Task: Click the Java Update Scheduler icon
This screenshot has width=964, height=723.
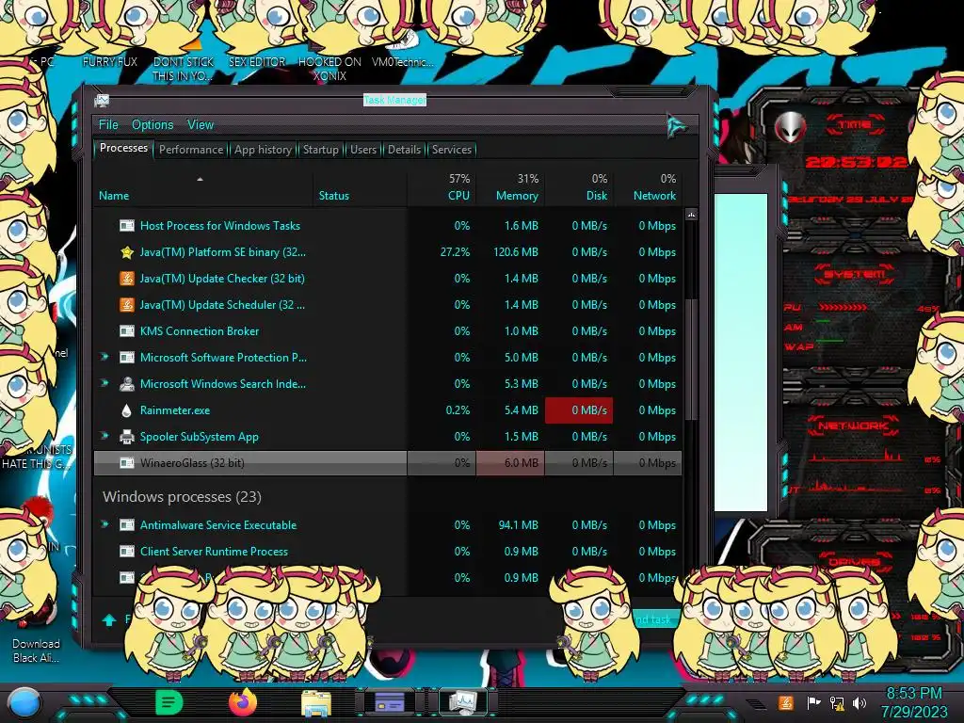Action: click(127, 305)
